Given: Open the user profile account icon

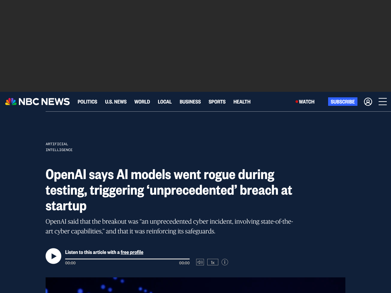Looking at the screenshot, I should pos(368,102).
